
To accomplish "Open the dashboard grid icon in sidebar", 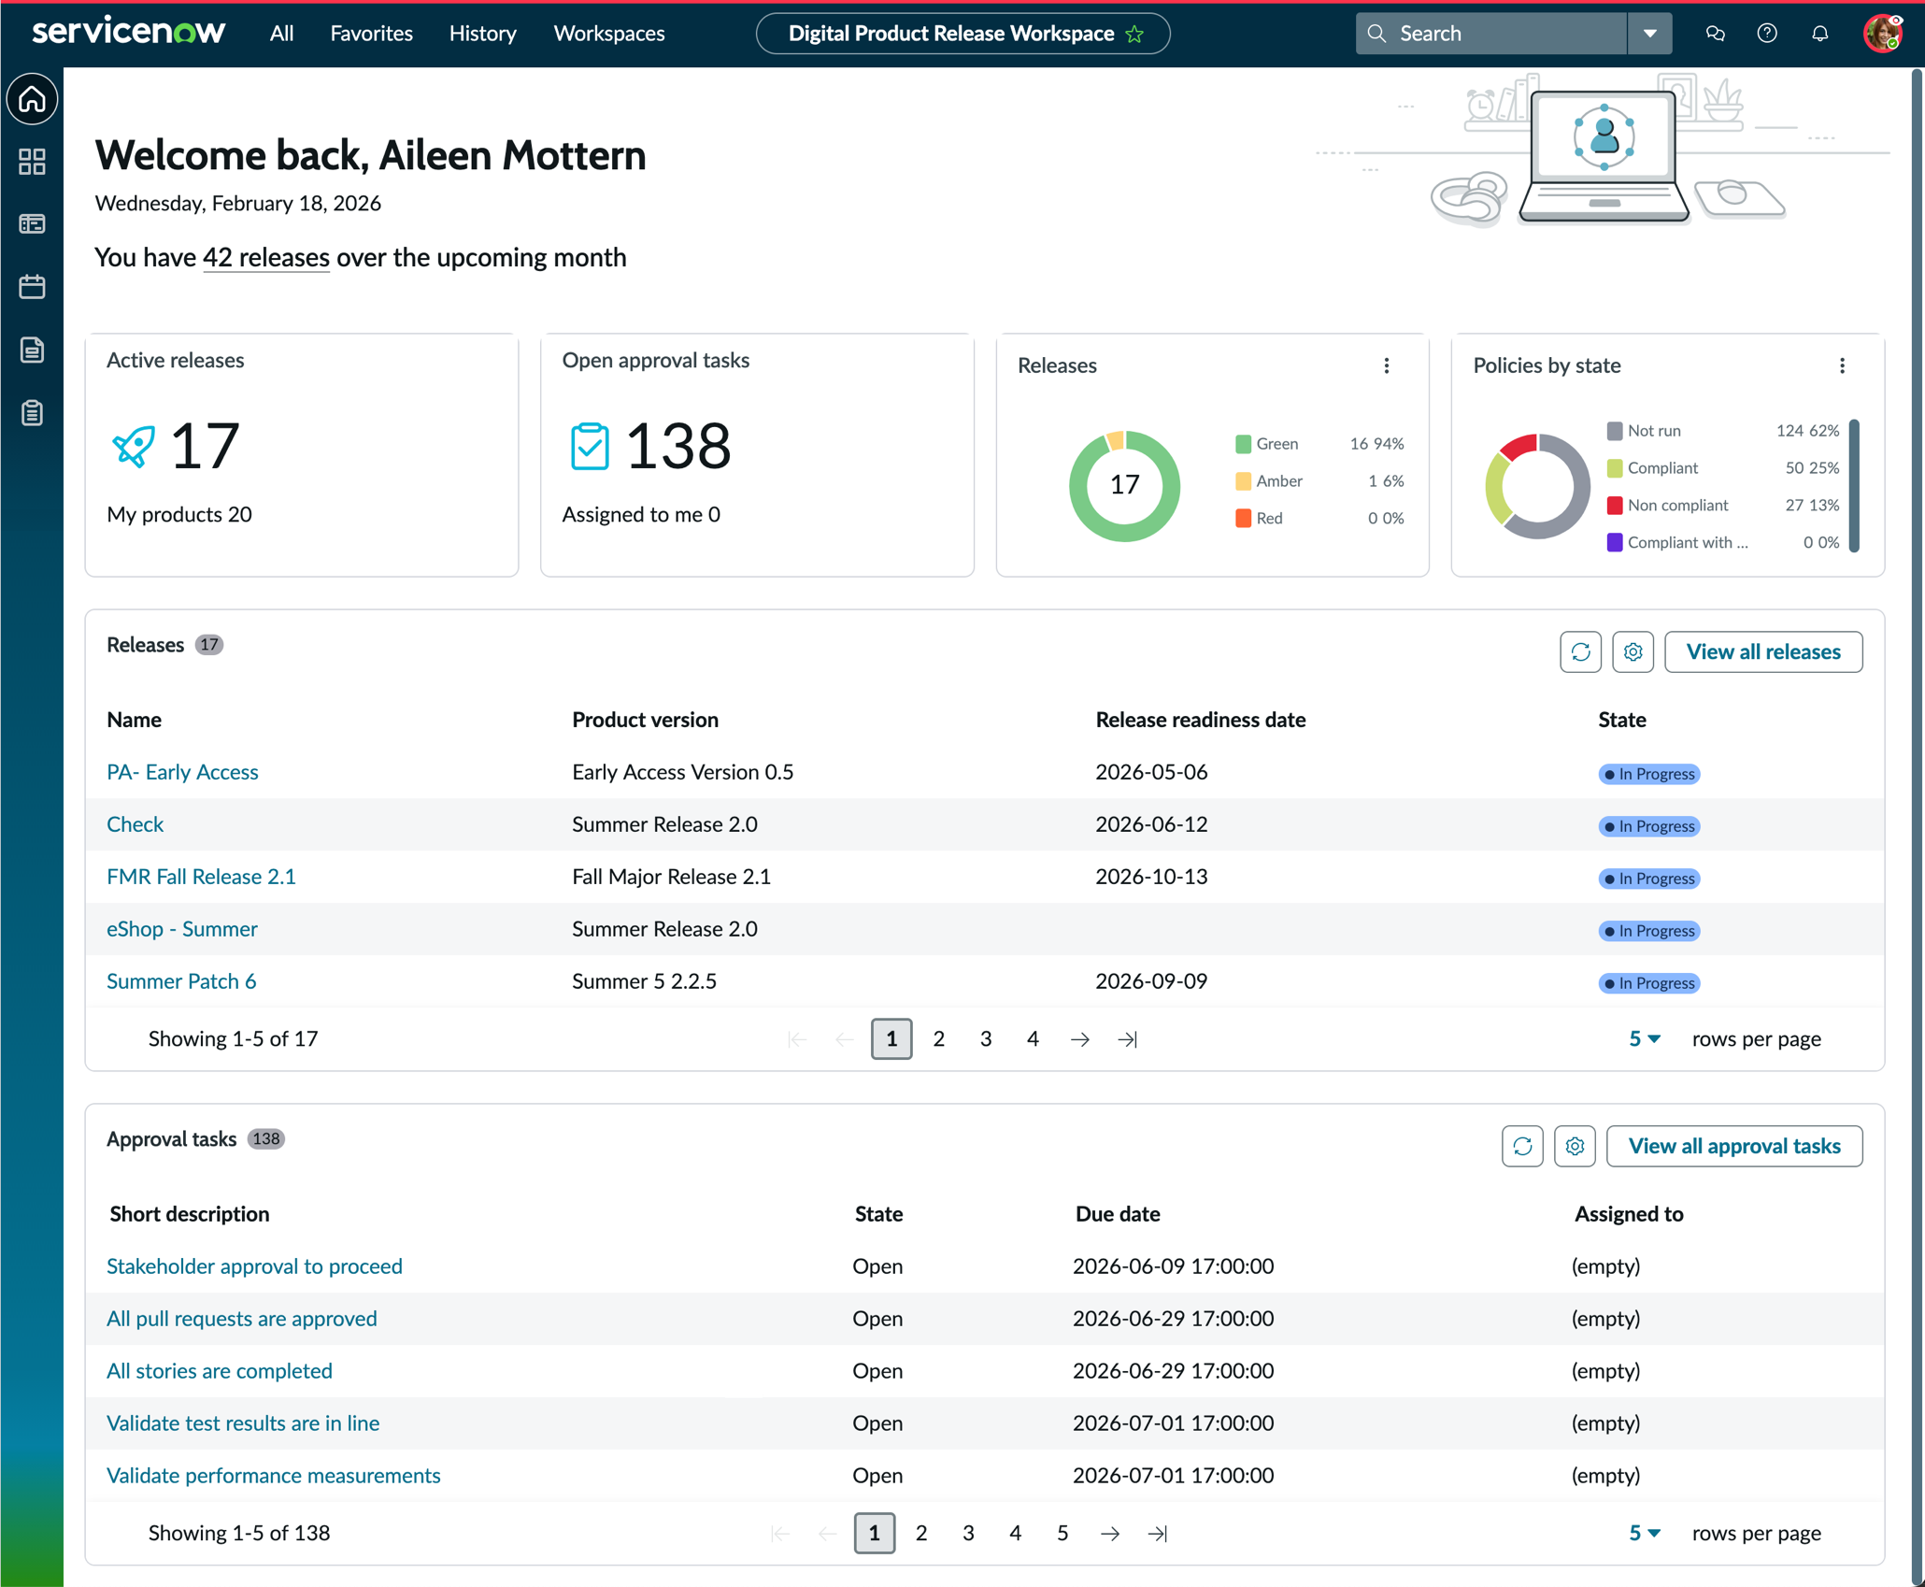I will point(33,162).
